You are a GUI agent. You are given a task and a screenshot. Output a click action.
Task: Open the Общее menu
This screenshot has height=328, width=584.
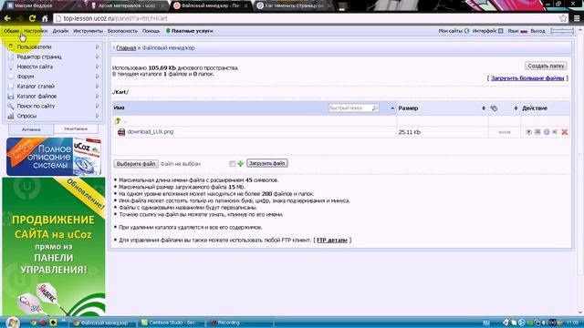(11, 31)
